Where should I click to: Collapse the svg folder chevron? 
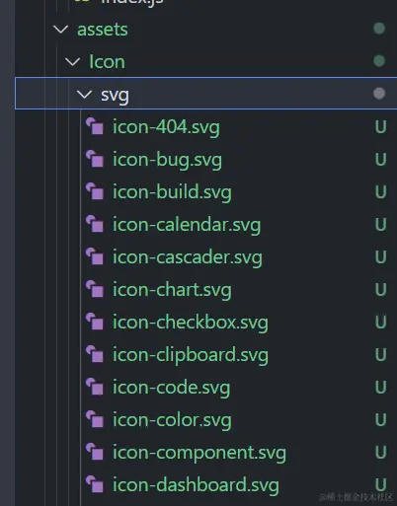[x=85, y=95]
